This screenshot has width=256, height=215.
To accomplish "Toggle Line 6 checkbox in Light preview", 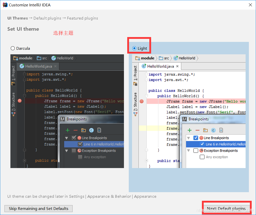I will tap(202, 144).
